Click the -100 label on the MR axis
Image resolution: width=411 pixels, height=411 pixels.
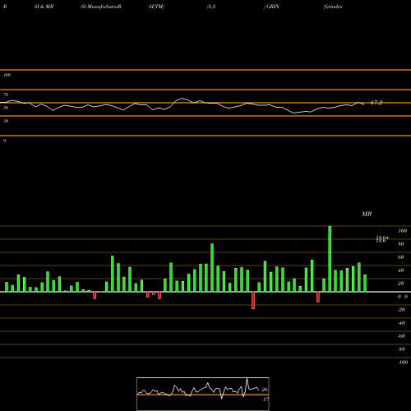pos(403,363)
